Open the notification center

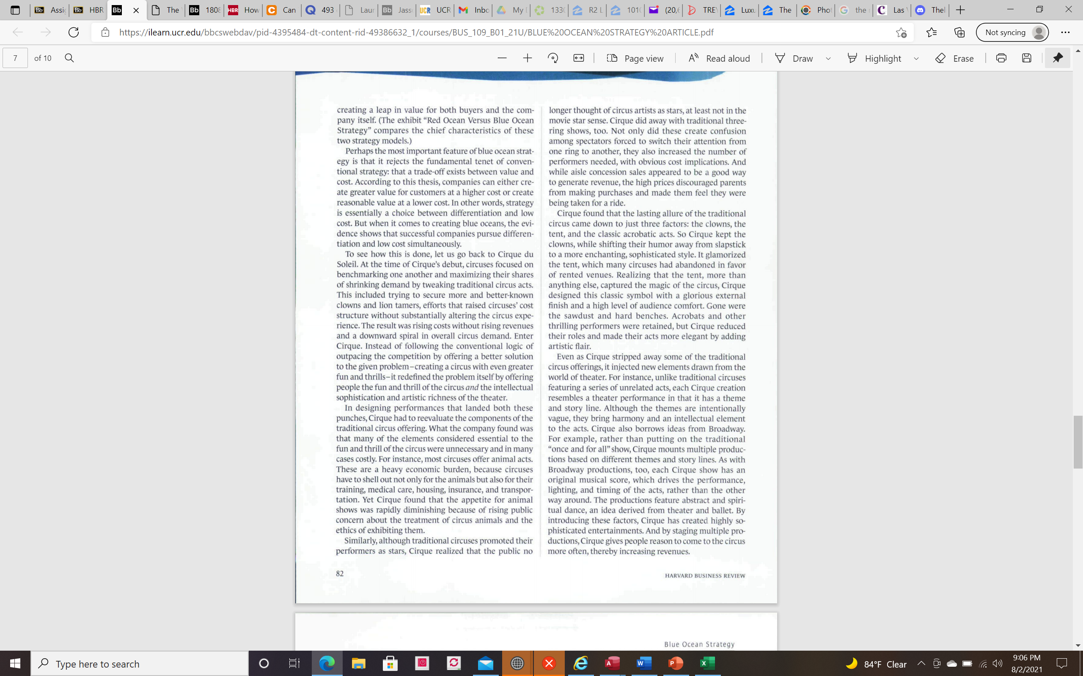(1061, 663)
